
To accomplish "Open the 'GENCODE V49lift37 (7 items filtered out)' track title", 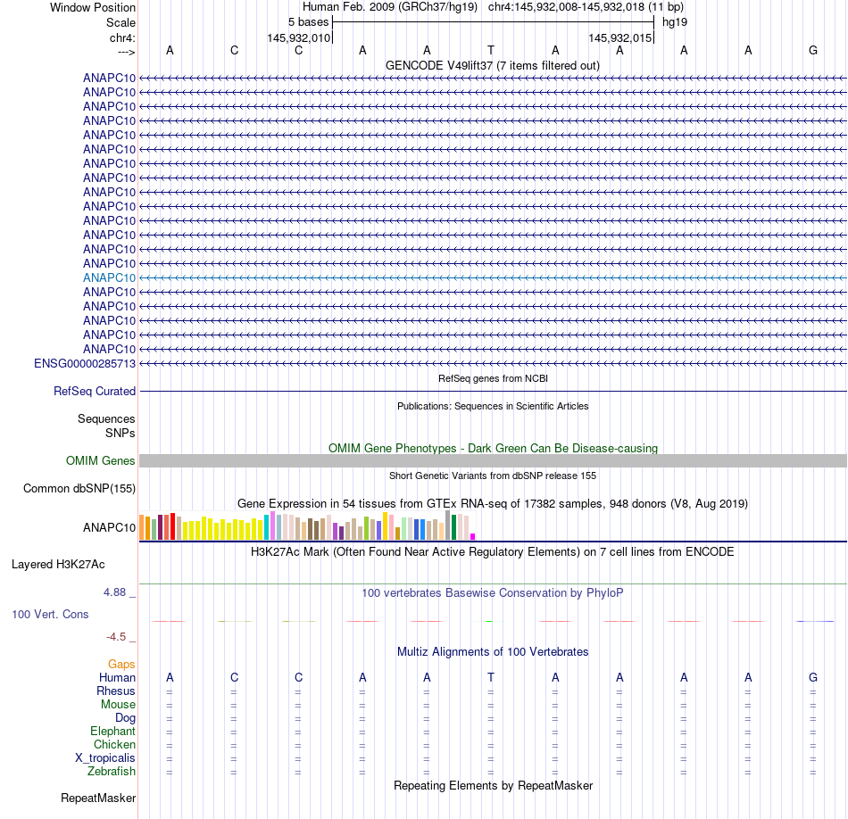I will point(493,65).
